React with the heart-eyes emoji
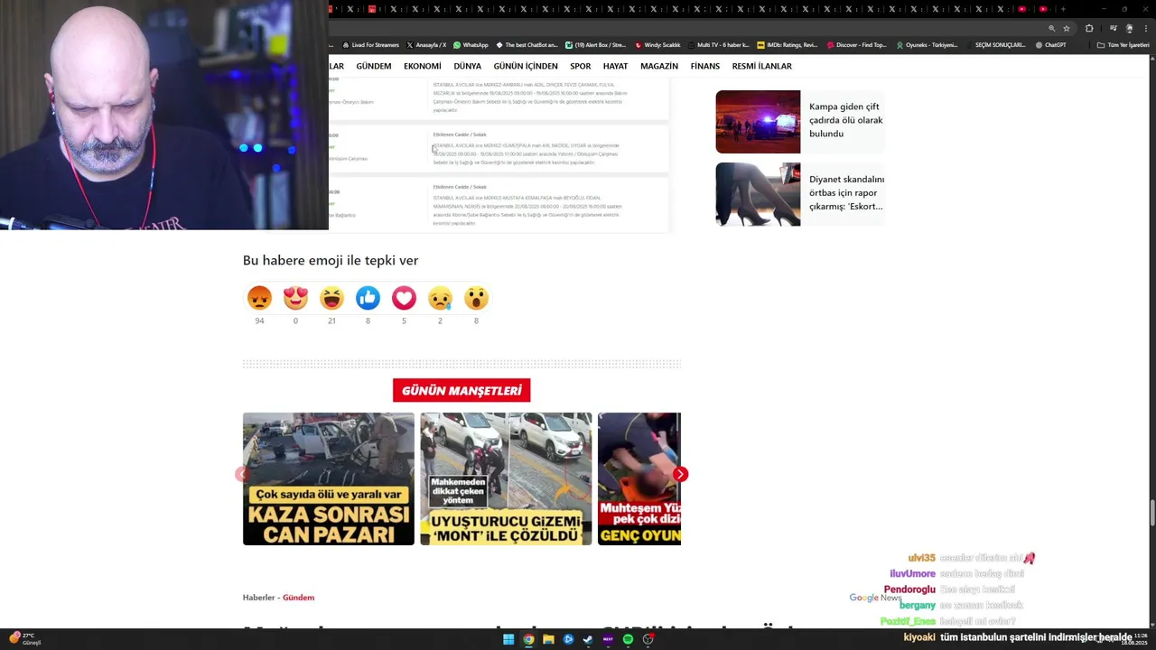 295,298
